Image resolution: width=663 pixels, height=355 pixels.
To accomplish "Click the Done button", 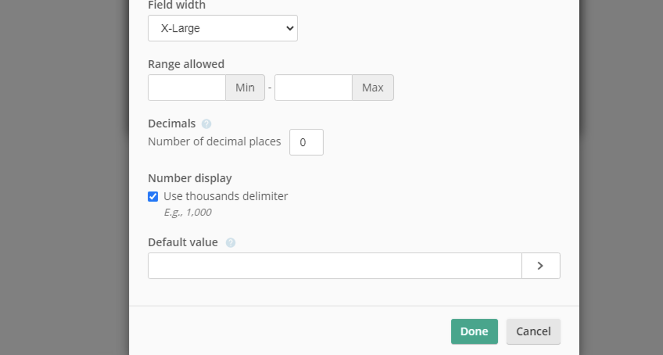I will (x=474, y=332).
